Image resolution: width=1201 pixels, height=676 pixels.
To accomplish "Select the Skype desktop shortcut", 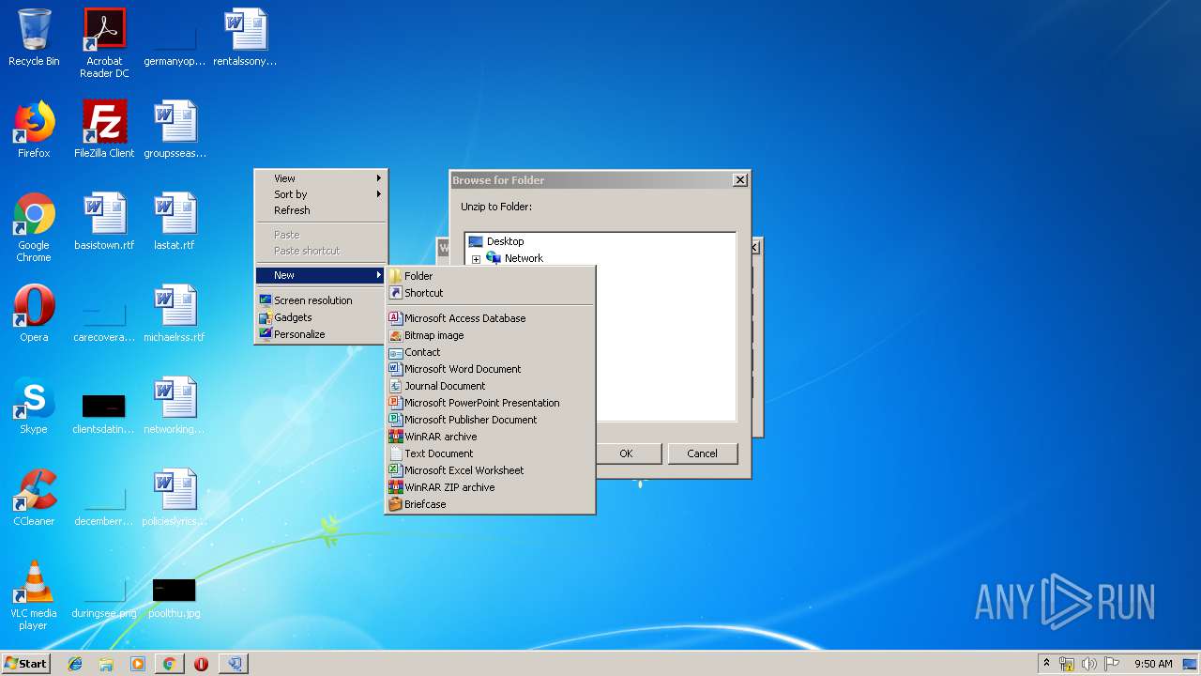I will (x=34, y=406).
